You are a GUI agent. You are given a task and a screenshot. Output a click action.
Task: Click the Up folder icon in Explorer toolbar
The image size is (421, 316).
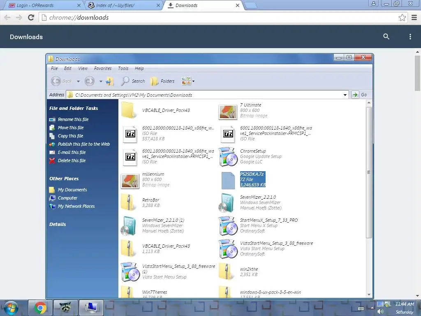point(109,81)
